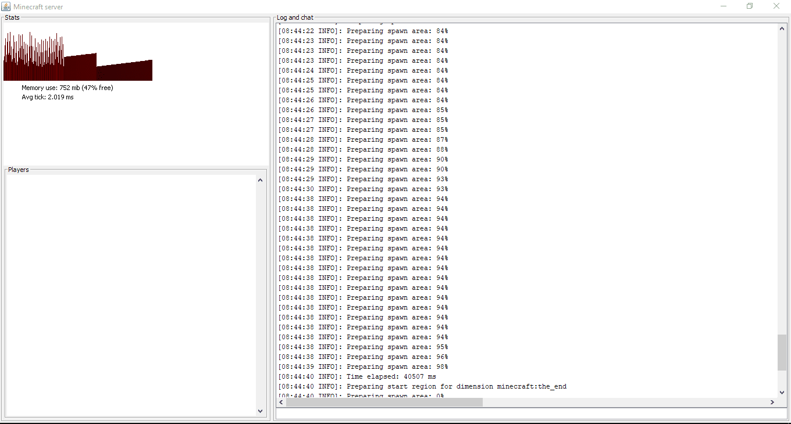Click the log's vertical scrollbar thumb

(x=782, y=352)
